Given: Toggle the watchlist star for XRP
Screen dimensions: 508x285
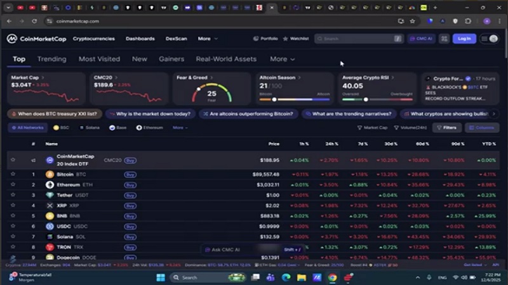Looking at the screenshot, I should [x=13, y=205].
